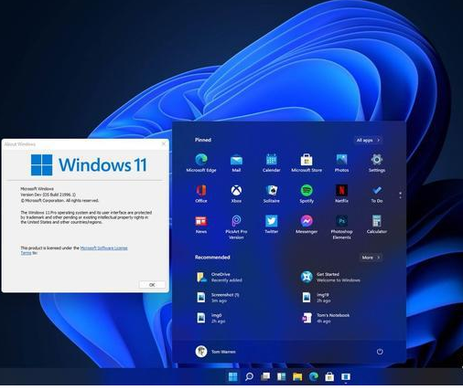Open Photoshop Elements
This screenshot has height=390, width=463.
pos(341,227)
